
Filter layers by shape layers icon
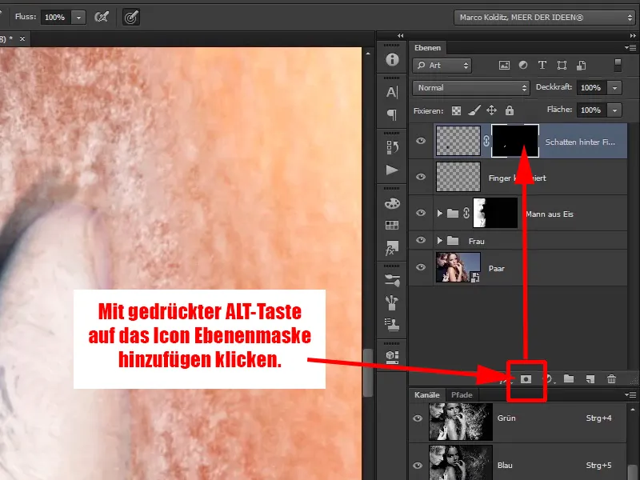(562, 66)
